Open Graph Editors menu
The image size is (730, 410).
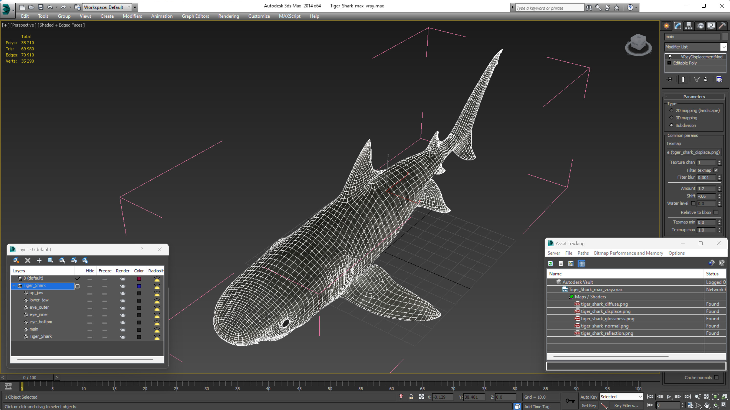click(195, 16)
